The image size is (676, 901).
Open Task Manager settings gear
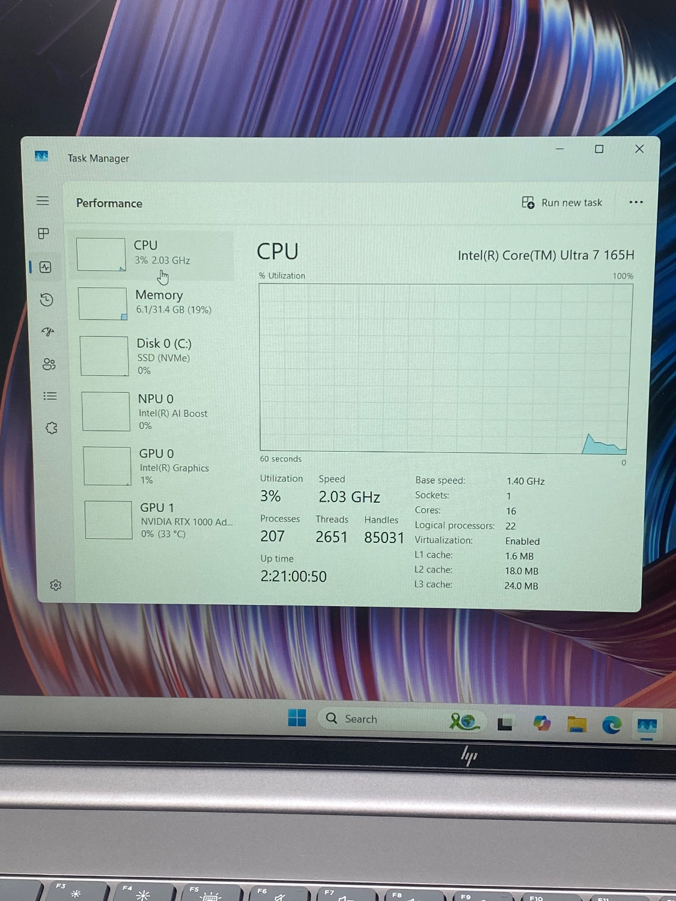56,585
